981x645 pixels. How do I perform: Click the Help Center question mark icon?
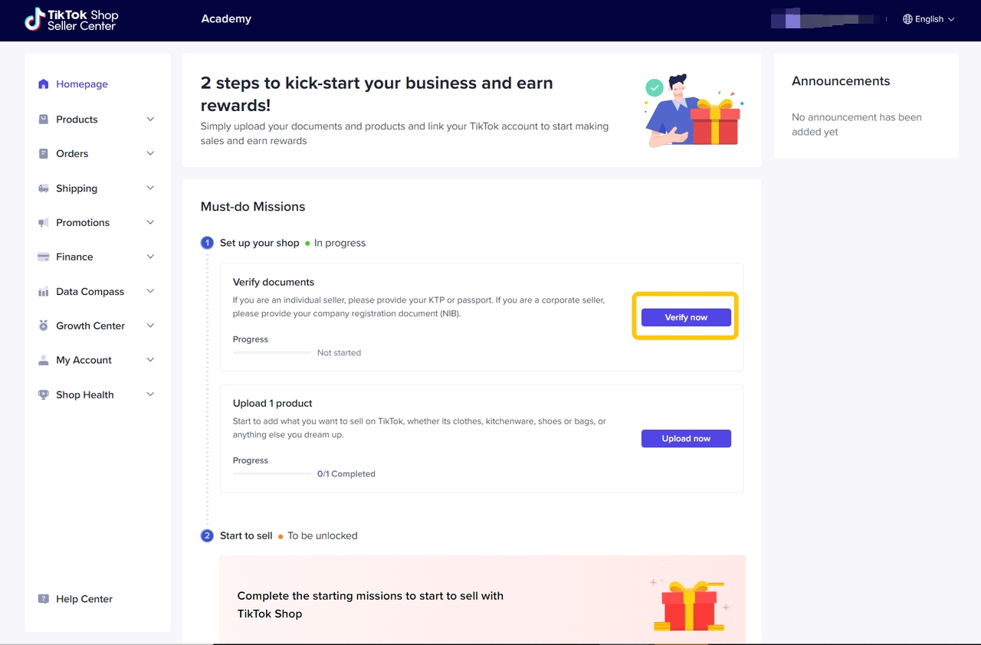coord(44,599)
